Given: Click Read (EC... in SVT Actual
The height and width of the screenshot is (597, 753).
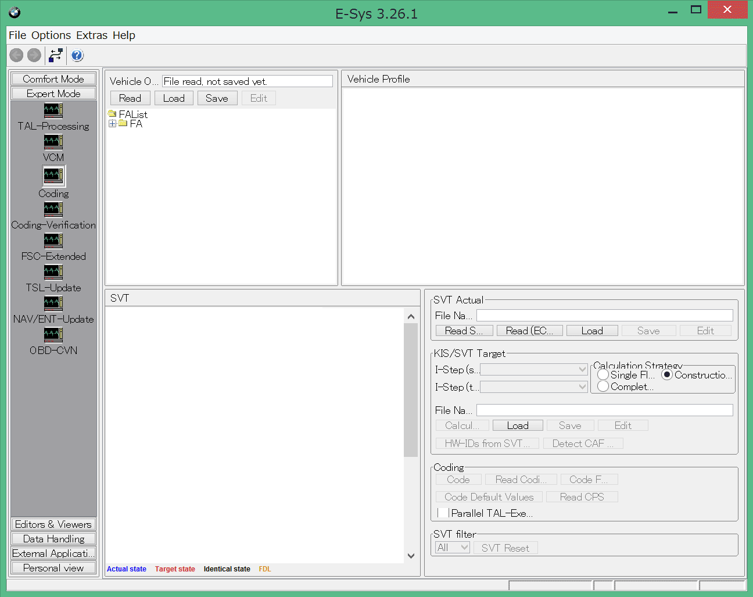Looking at the screenshot, I should tap(529, 331).
